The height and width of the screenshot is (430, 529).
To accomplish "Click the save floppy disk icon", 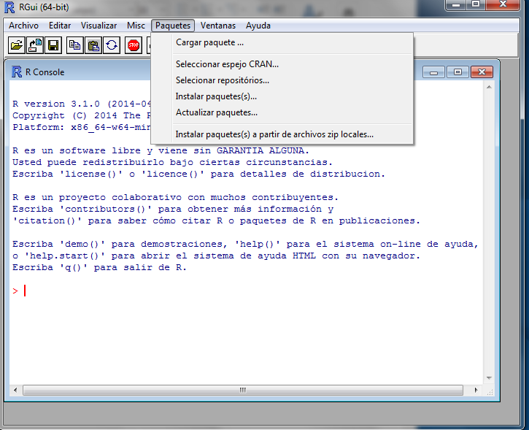I will (53, 45).
